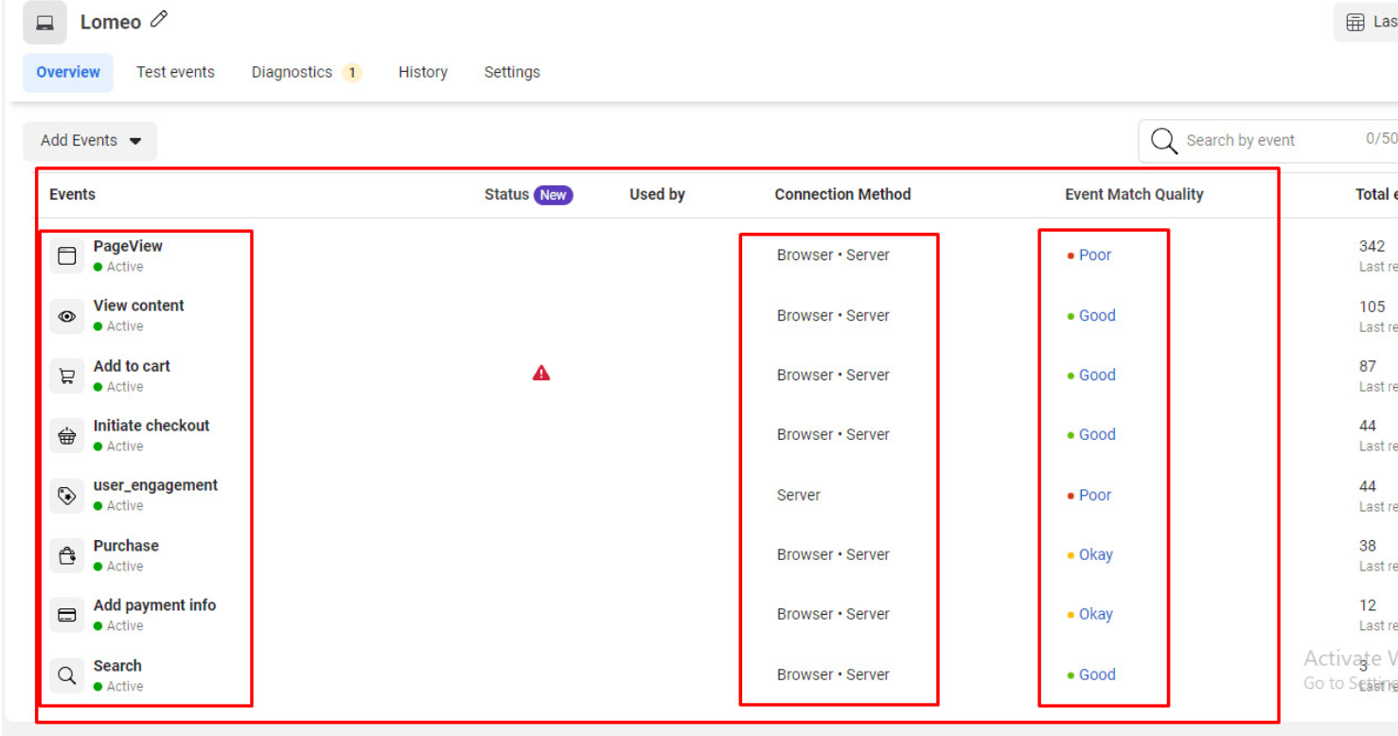1398x736 pixels.
Task: Click the pencil icon to rename Lomeo
Action: [x=159, y=20]
